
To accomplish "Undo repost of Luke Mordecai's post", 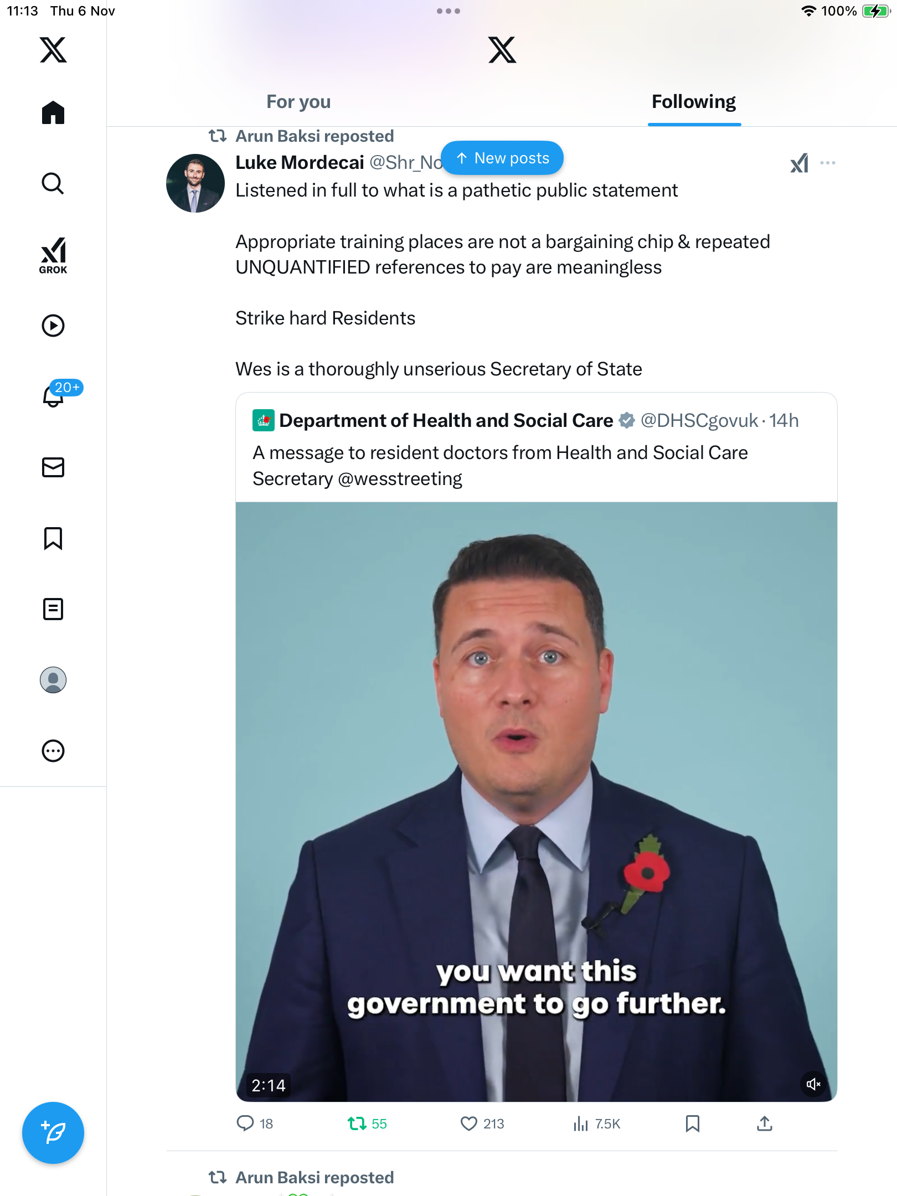I will pos(357,1123).
